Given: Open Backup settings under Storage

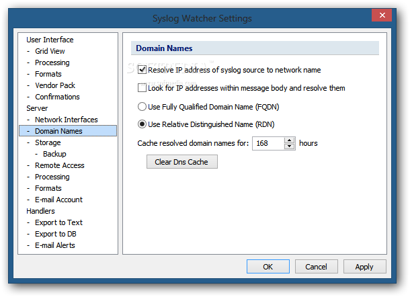Looking at the screenshot, I should point(54,154).
